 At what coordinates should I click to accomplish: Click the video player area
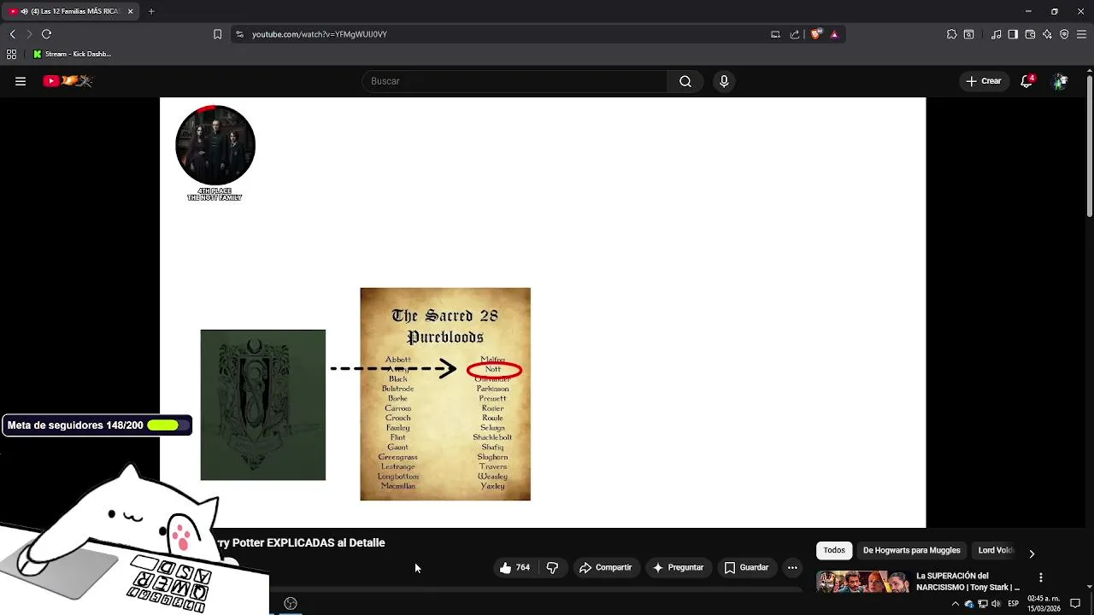[543, 313]
